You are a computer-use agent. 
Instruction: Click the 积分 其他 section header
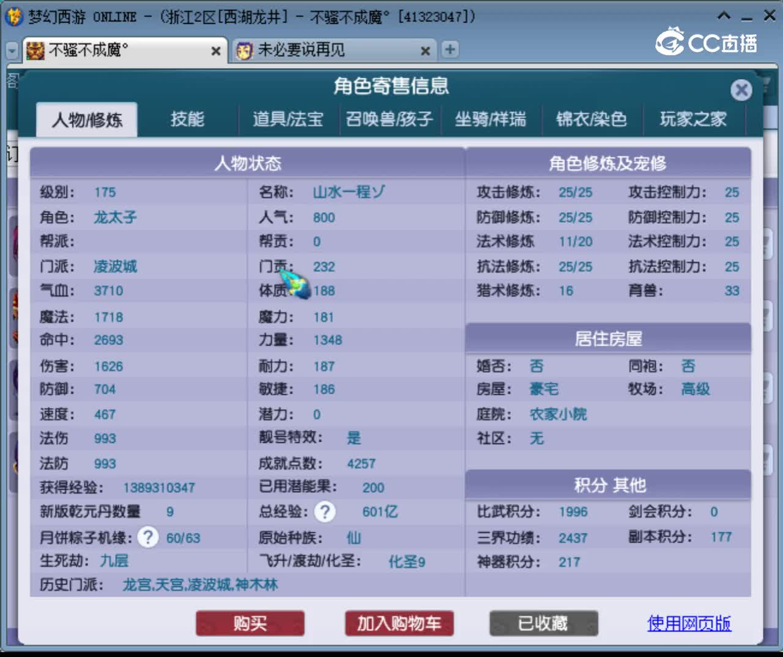[608, 485]
